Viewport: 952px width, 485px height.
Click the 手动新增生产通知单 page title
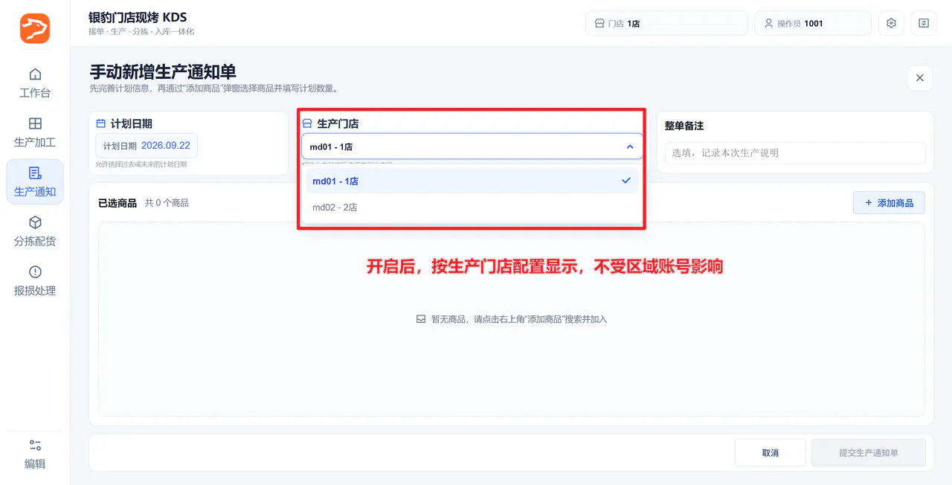click(x=163, y=71)
